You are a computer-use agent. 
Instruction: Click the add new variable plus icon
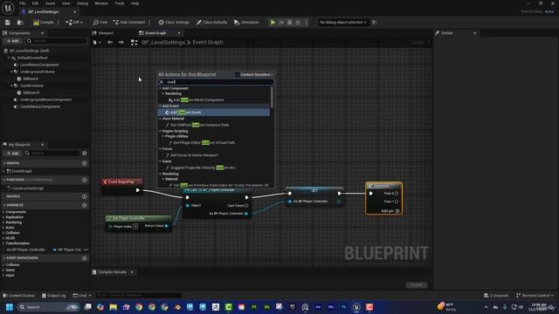[x=85, y=205]
